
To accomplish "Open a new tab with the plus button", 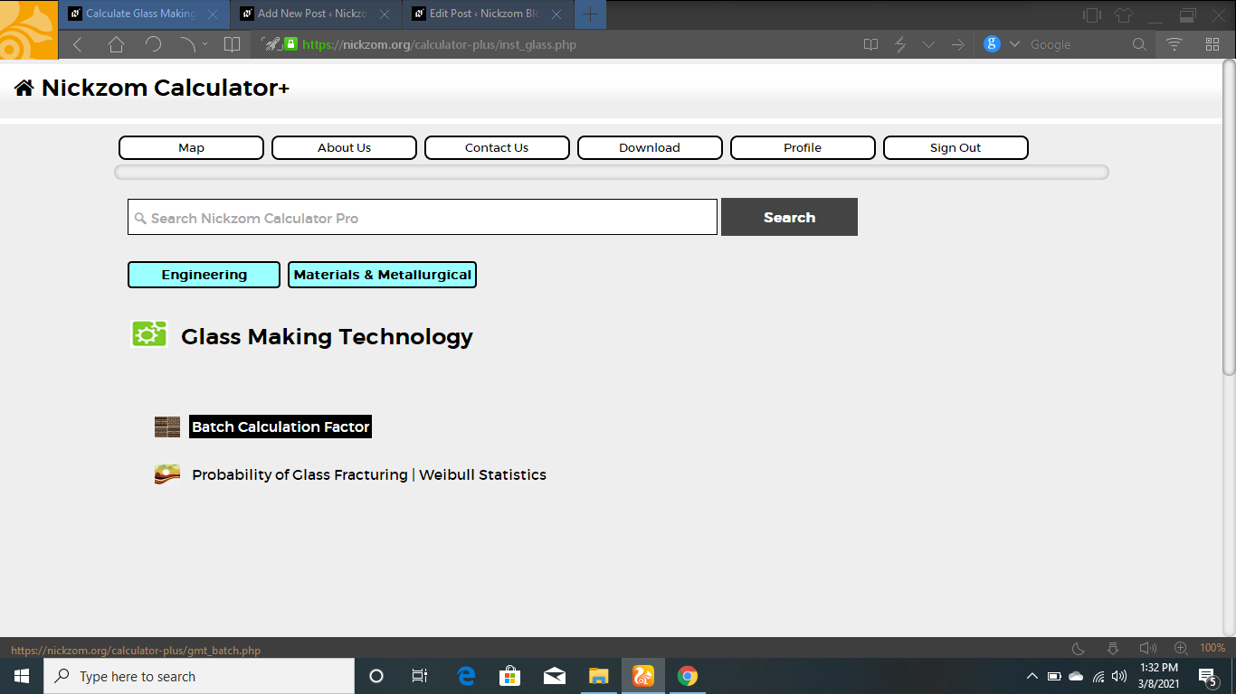I will point(590,14).
